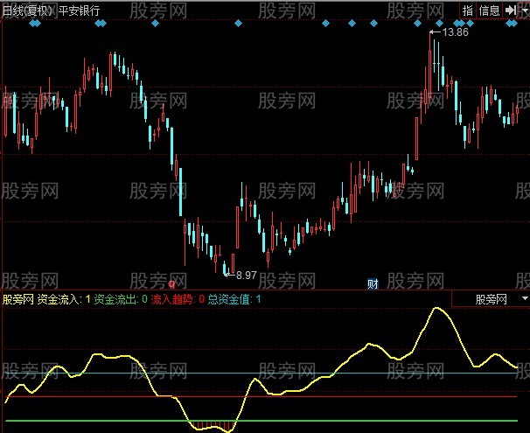The height and width of the screenshot is (433, 530).
Task: Click the red shaded histogram bars below the green line
Action: [x=213, y=426]
